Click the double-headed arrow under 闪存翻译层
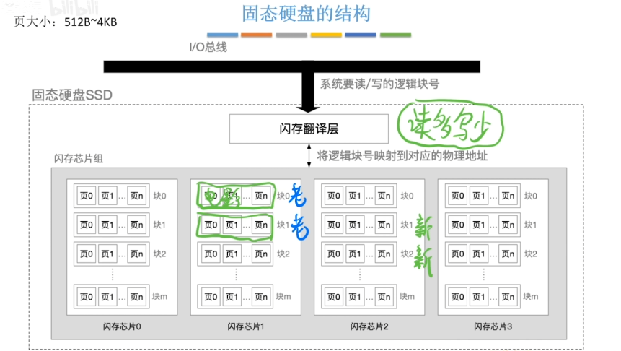The width and height of the screenshot is (621, 351). coord(309,154)
